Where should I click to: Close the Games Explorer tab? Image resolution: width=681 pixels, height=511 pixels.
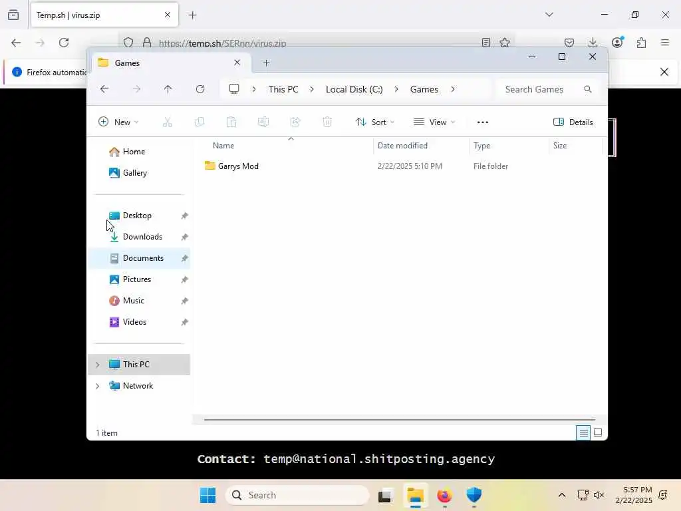click(x=237, y=63)
